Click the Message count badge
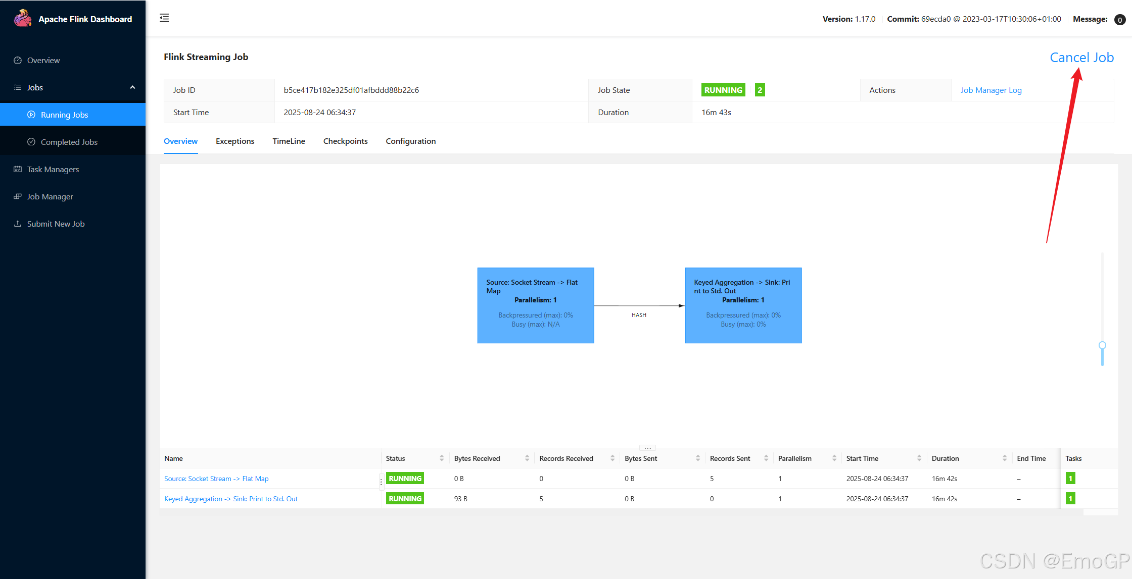The height and width of the screenshot is (579, 1132). click(1119, 20)
